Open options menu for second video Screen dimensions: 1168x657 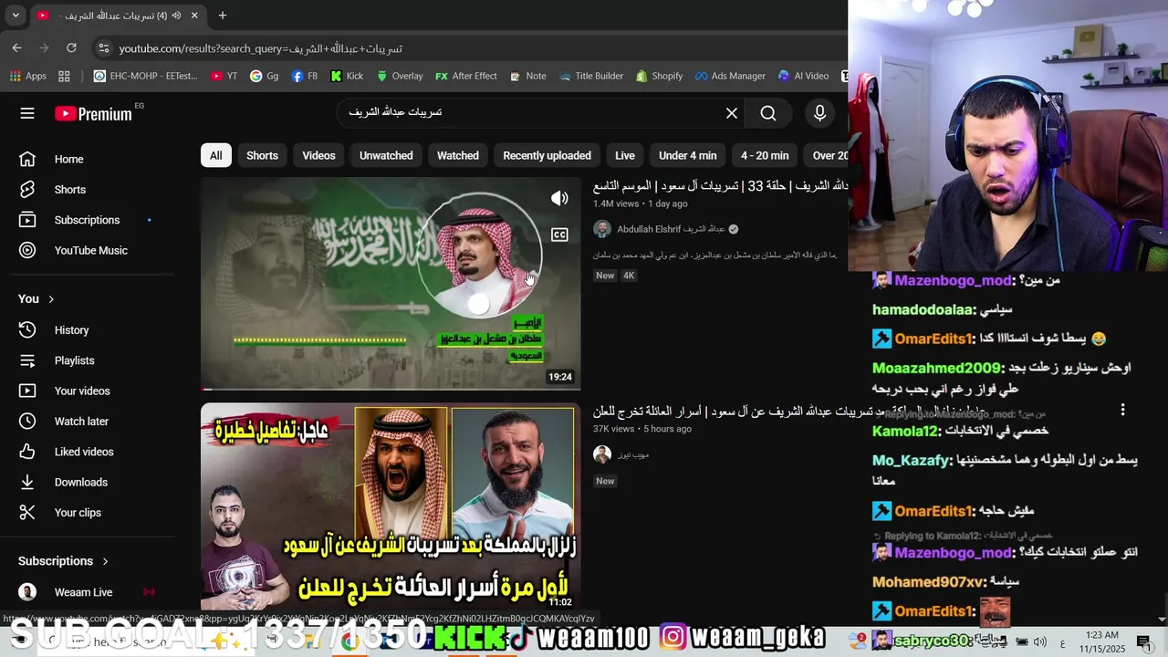[x=1122, y=410]
